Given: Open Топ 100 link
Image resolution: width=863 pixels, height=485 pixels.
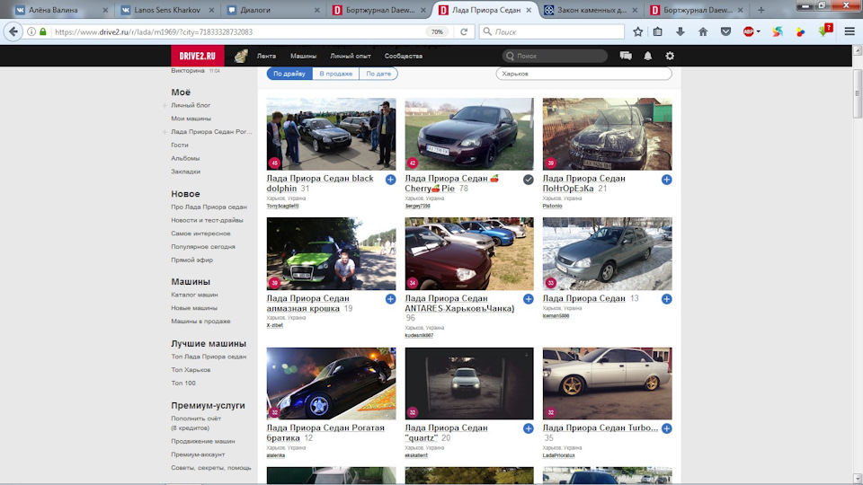Looking at the screenshot, I should (x=183, y=384).
